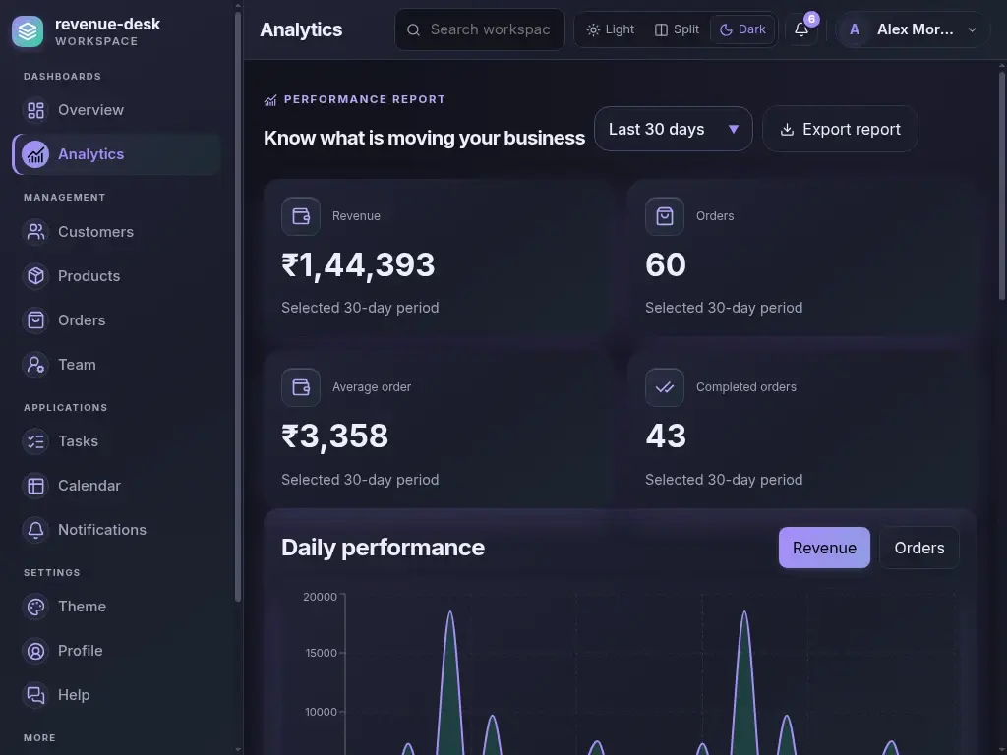Navigate to Products in sidebar
This screenshot has width=1007, height=755.
coord(117,276)
